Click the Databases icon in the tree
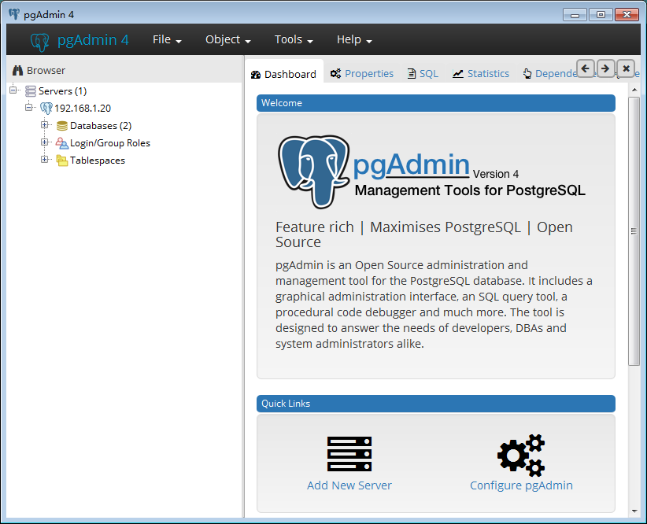 (x=62, y=126)
